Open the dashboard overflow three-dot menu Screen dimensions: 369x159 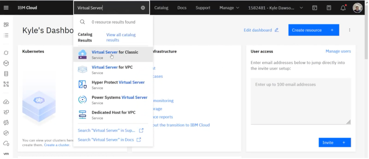point(350,30)
